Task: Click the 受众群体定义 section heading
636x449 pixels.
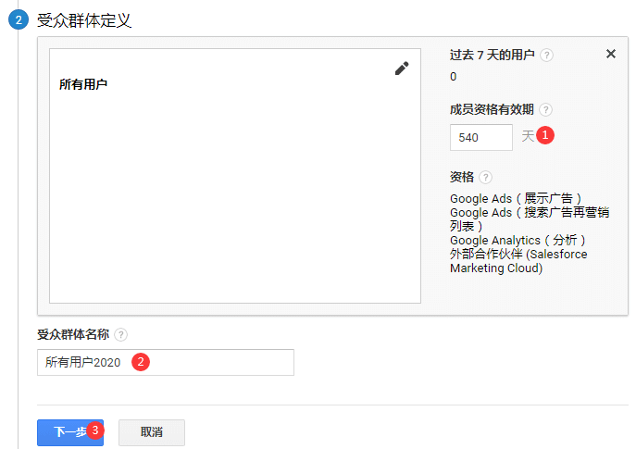Action: (x=84, y=20)
